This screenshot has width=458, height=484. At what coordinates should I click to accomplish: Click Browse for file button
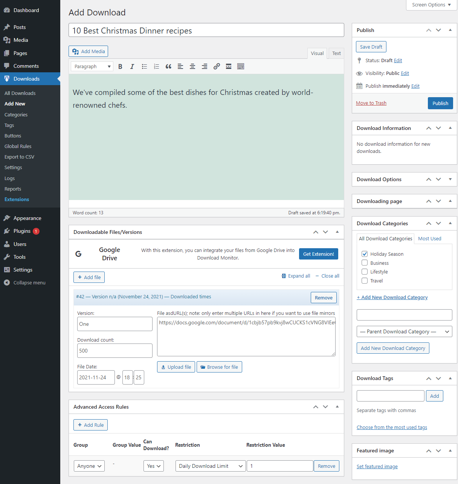tap(219, 367)
